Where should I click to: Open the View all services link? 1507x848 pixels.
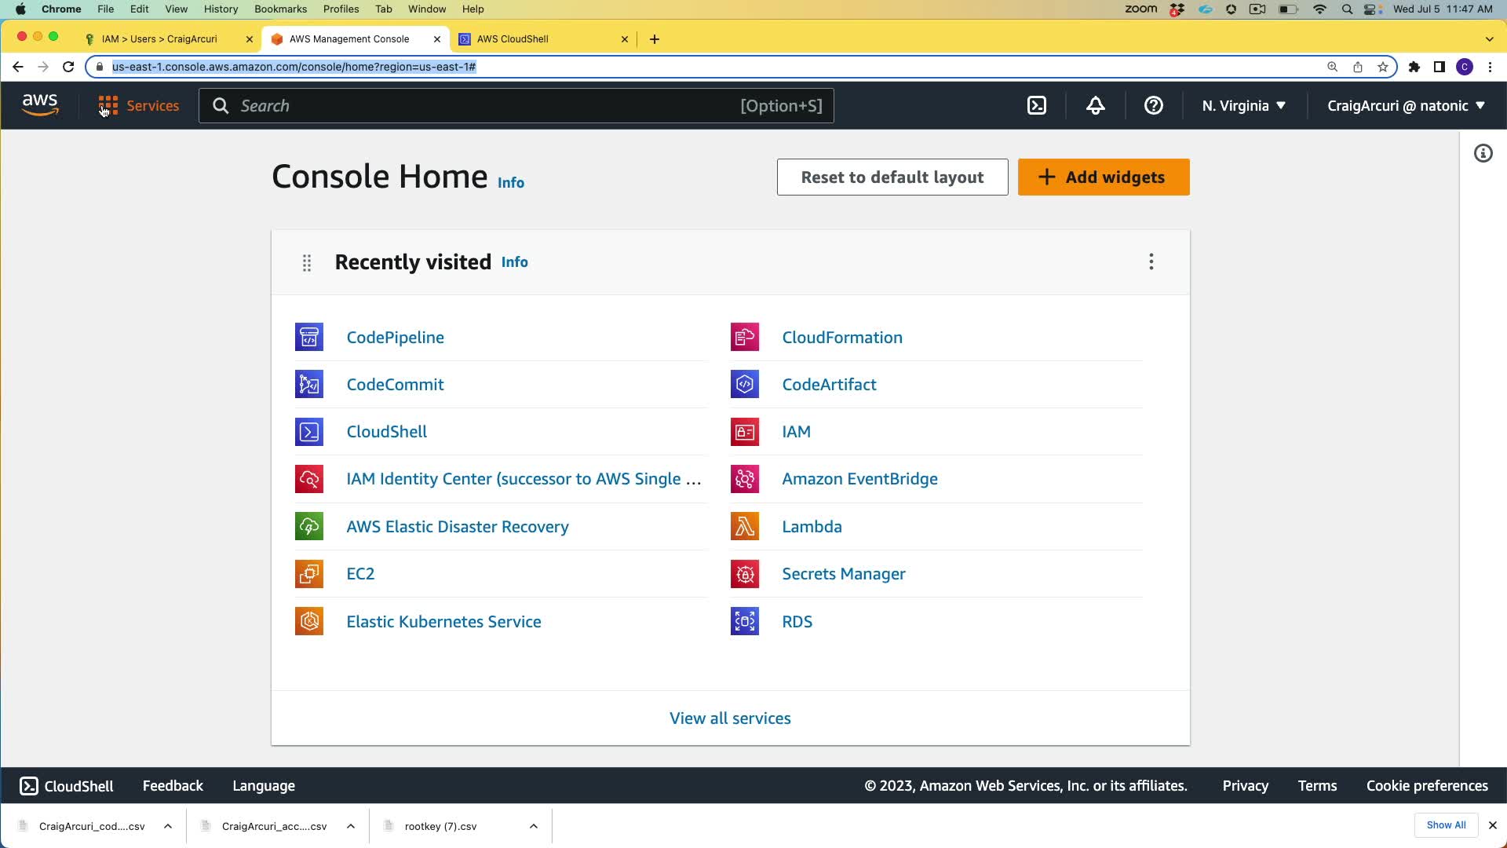point(730,718)
